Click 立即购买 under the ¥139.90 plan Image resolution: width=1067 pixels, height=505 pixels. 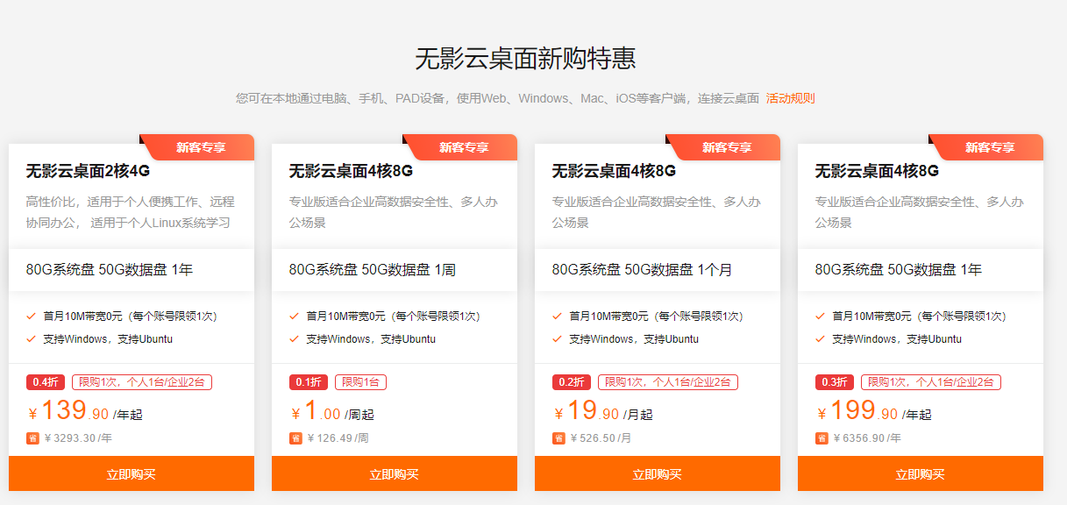tap(132, 474)
